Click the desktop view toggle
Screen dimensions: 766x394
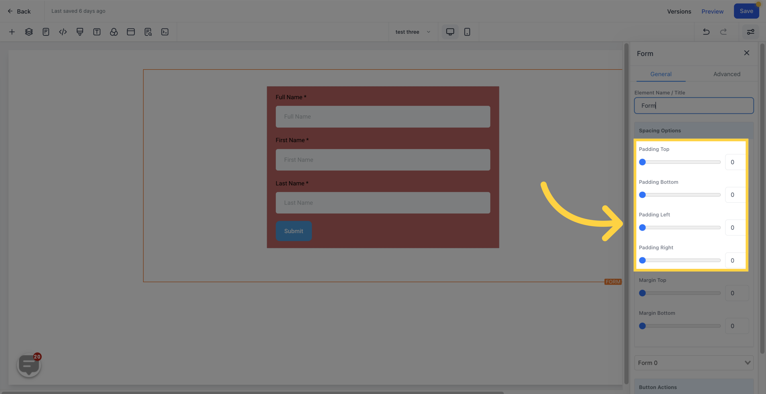[x=450, y=32]
